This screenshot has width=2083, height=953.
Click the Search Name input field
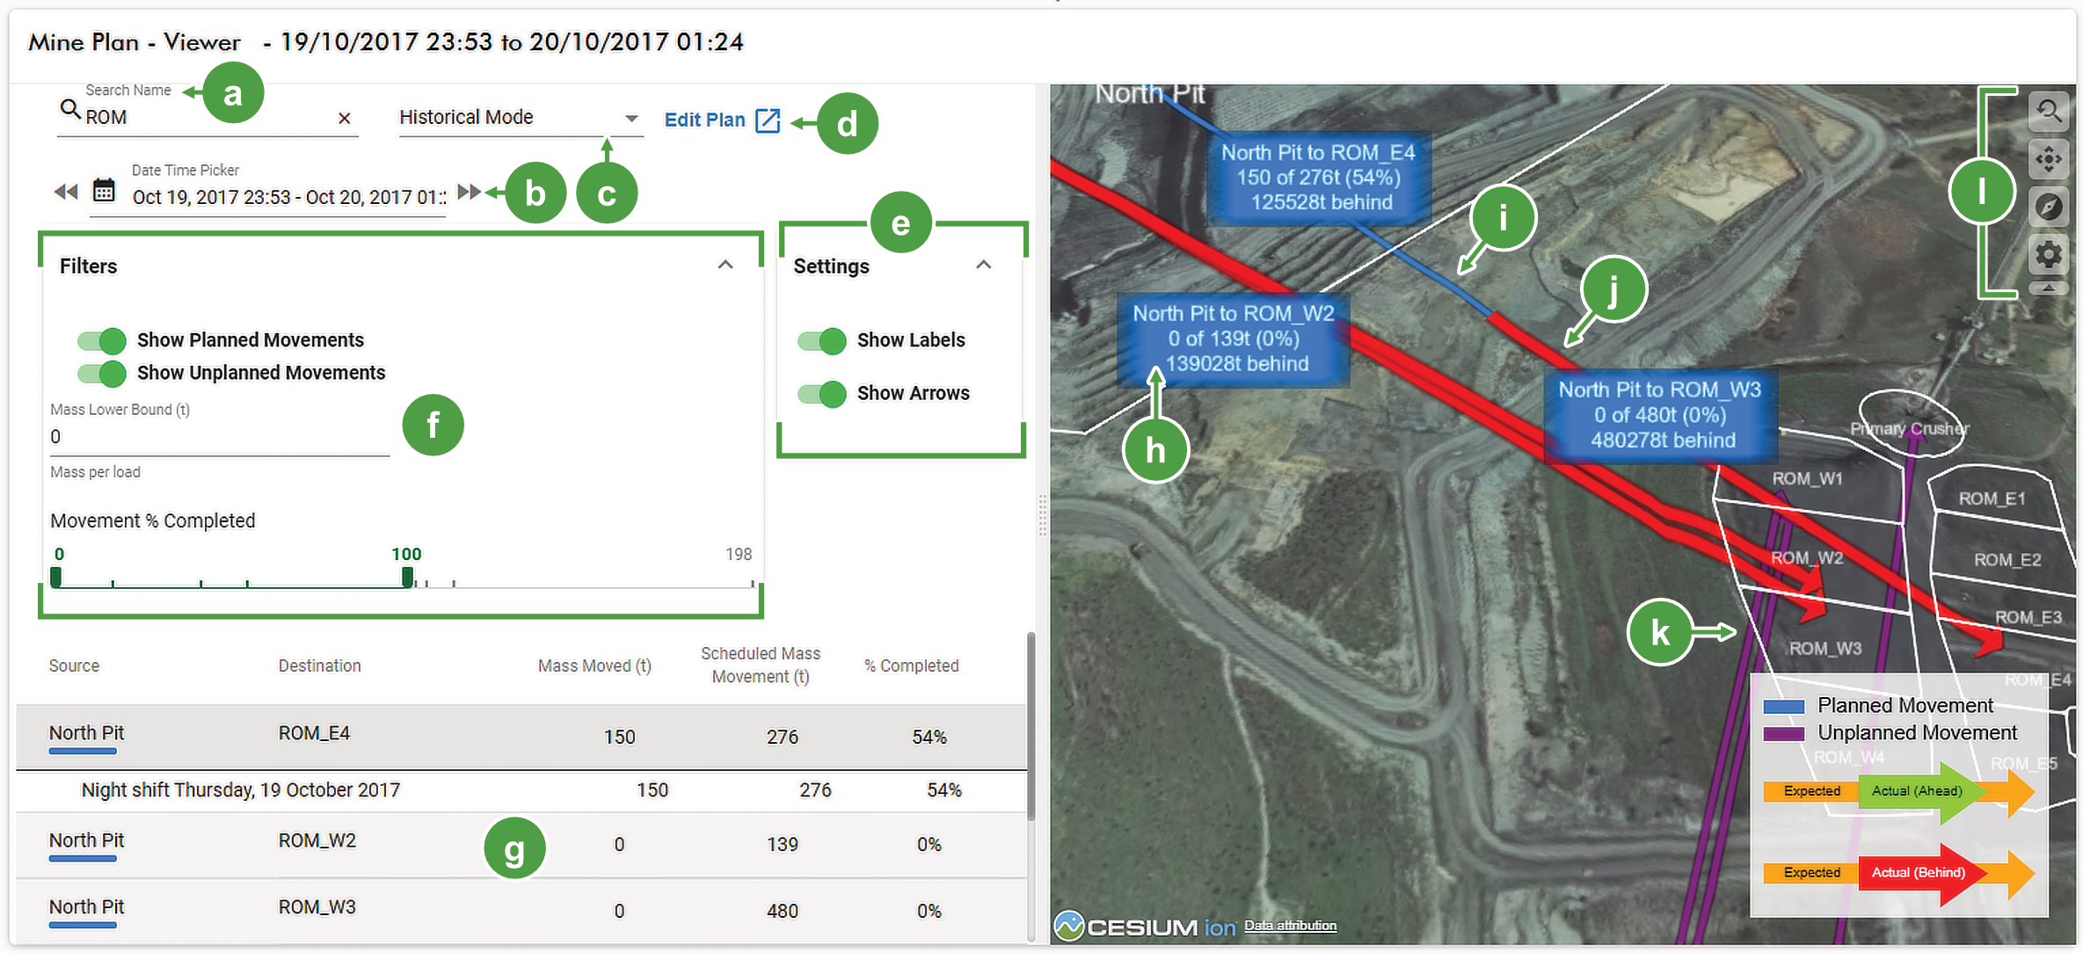(208, 118)
